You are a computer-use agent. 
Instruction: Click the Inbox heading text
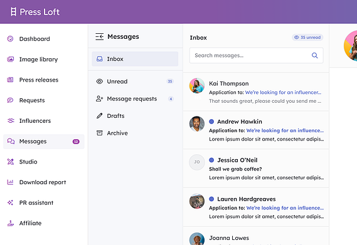[x=198, y=38]
